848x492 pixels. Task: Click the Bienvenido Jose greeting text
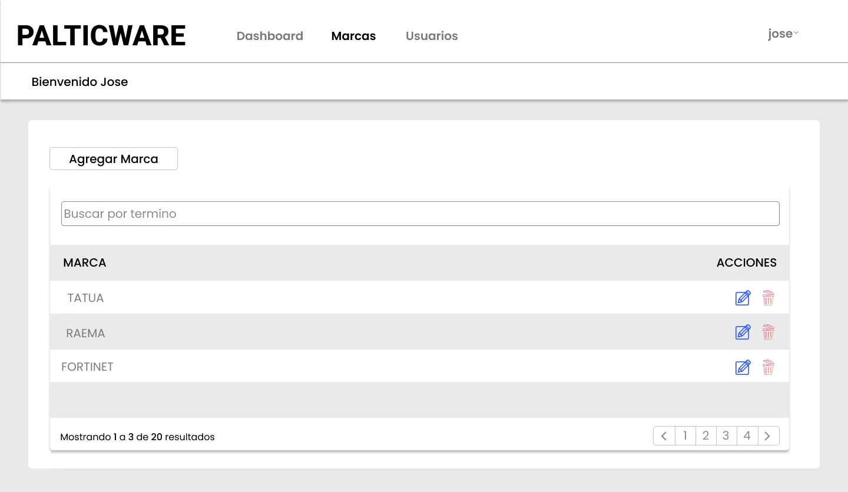click(79, 82)
